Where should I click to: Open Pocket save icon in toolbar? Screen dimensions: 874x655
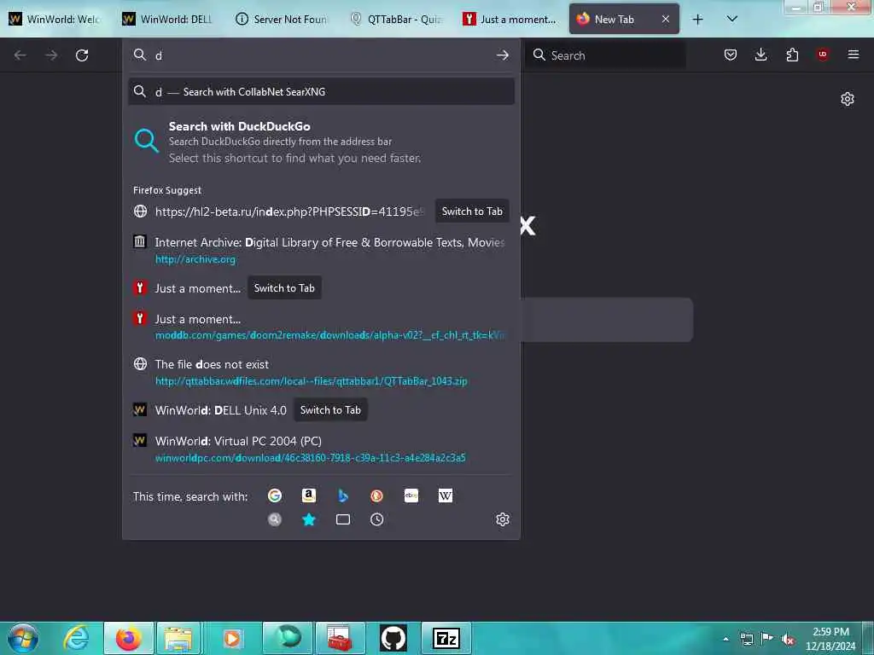tap(731, 55)
